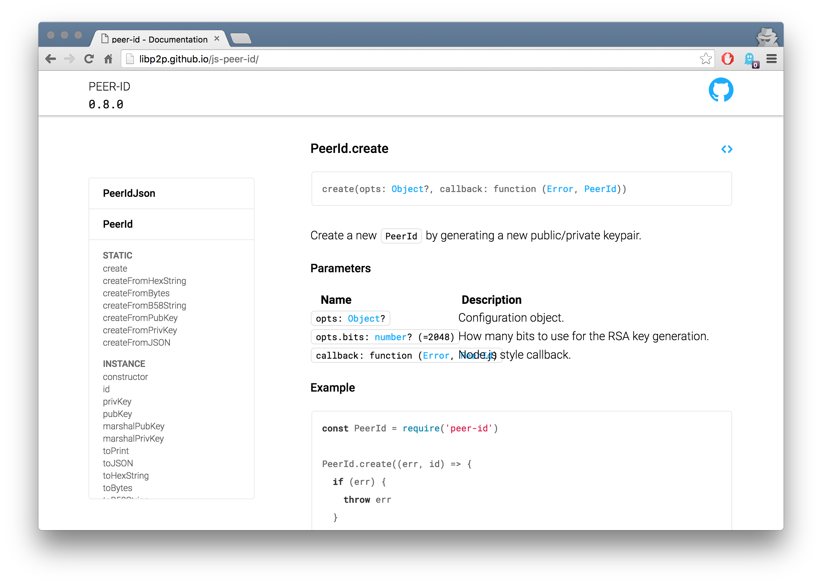Open the red hand blocker extension
Screen dimensions: 822x585
tap(727, 59)
